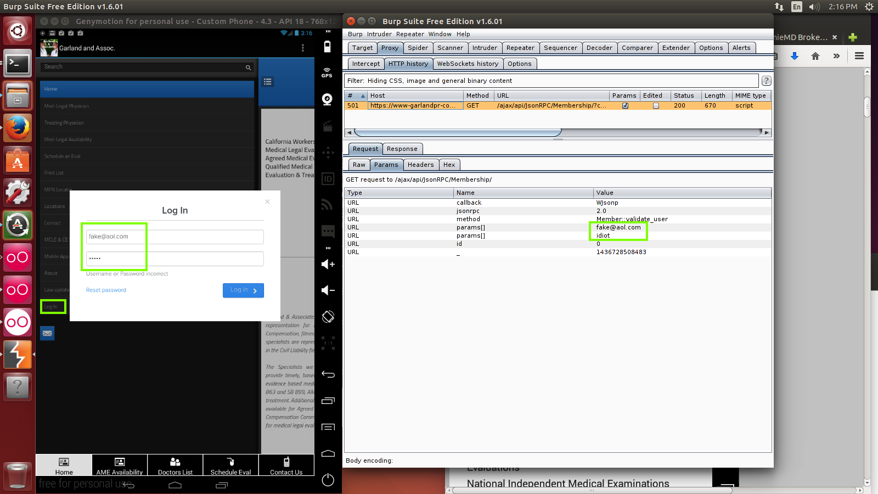Switch to the Headers request view
The height and width of the screenshot is (494, 878).
tap(421, 165)
